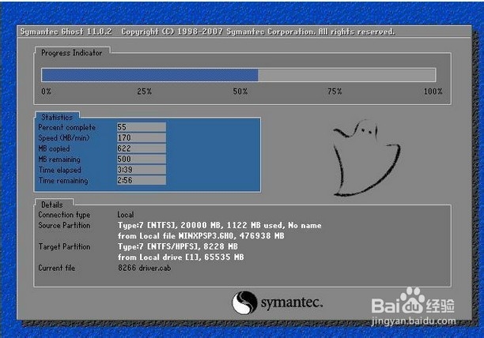Click the source line Type:7 [NTFS], 20000 MB
This screenshot has width=484, height=338.
220,225
